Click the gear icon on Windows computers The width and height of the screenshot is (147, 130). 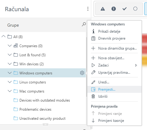(x=82, y=73)
